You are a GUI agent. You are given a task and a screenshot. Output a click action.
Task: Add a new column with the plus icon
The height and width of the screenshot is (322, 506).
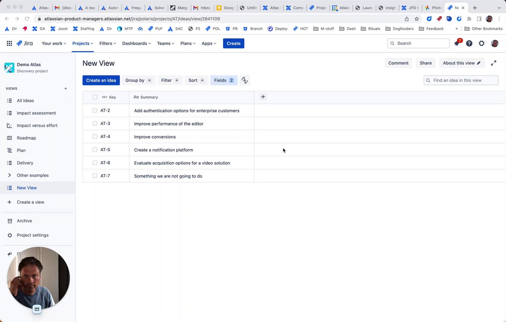(x=263, y=97)
